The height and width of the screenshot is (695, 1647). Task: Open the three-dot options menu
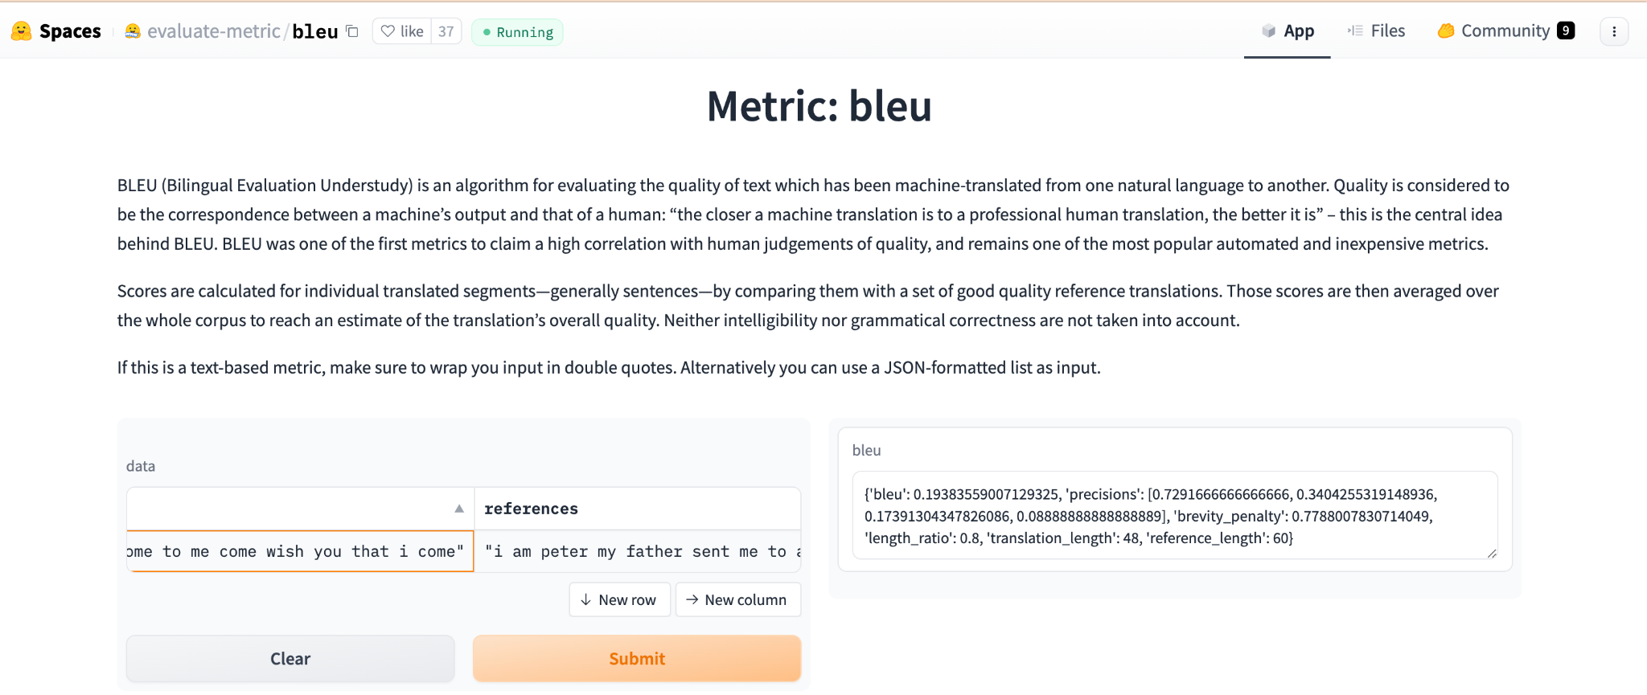pos(1614,31)
